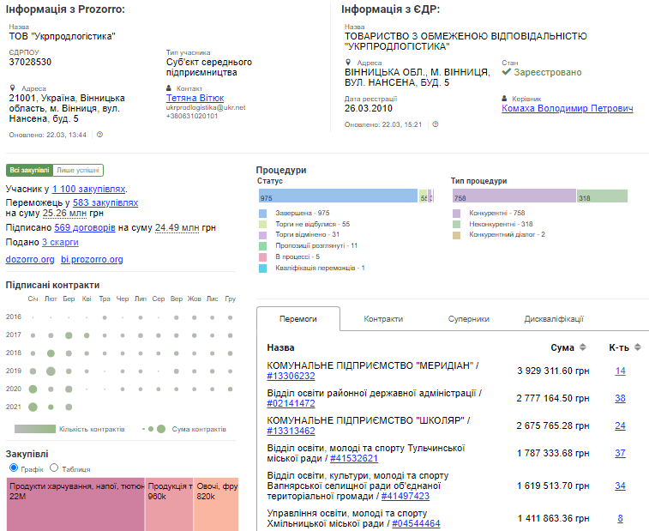649x531 pixels.
Task: Open the 3 скарги link
Action: (60, 242)
